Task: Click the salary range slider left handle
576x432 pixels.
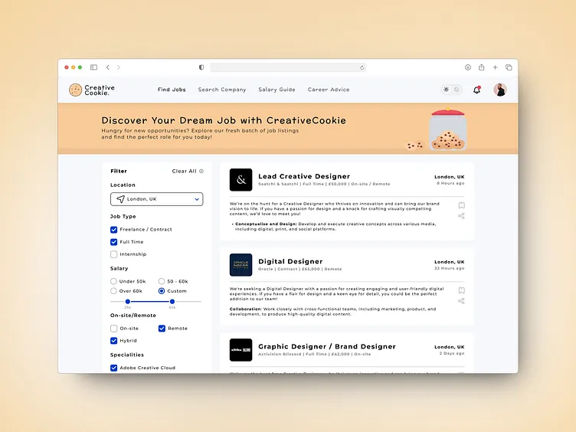Action: [127, 301]
